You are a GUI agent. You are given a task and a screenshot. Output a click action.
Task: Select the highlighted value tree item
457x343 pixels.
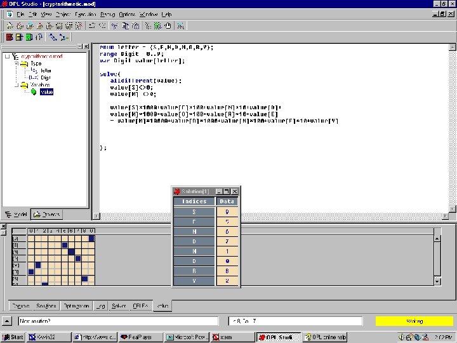tap(46, 92)
